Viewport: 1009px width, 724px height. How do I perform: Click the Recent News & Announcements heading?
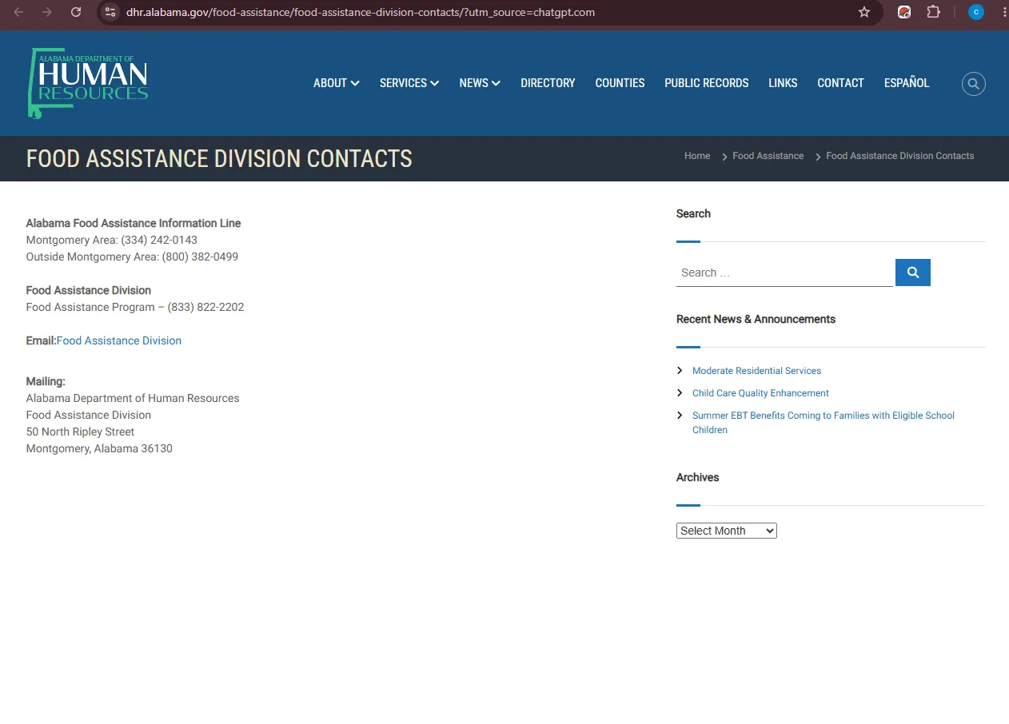(756, 319)
